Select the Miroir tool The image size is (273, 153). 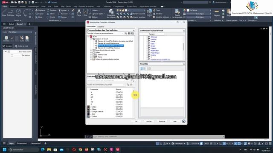[x=51, y=14]
